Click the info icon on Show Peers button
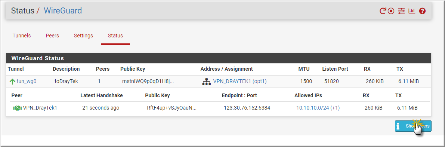Image resolution: width=445 pixels, height=147 pixels. [x=398, y=126]
